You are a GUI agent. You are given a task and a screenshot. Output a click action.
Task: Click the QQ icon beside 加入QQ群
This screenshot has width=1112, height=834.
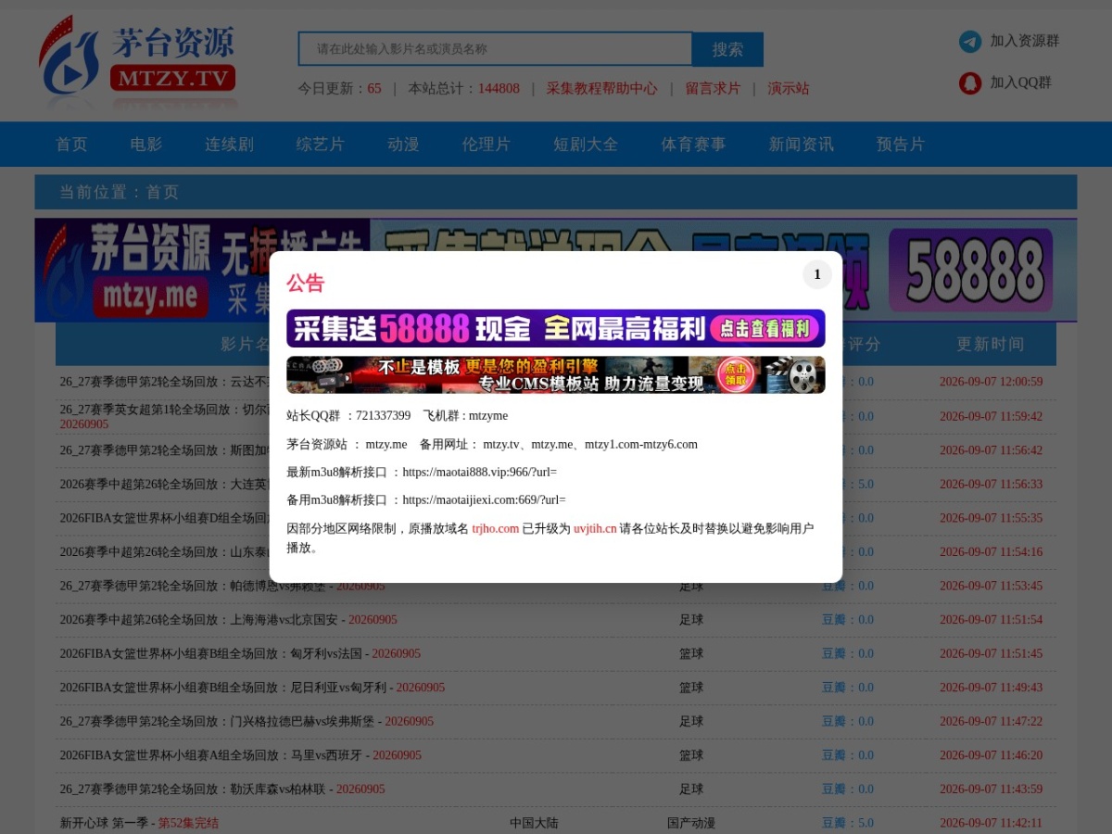coord(970,82)
